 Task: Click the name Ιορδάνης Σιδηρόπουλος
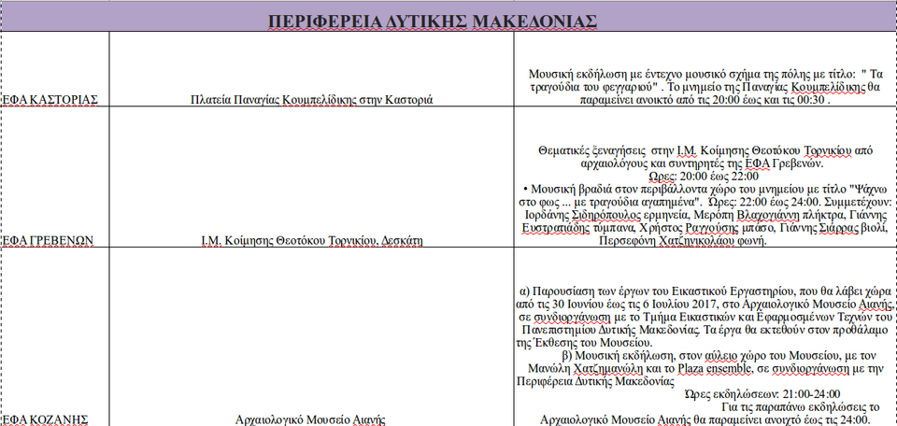(555, 214)
